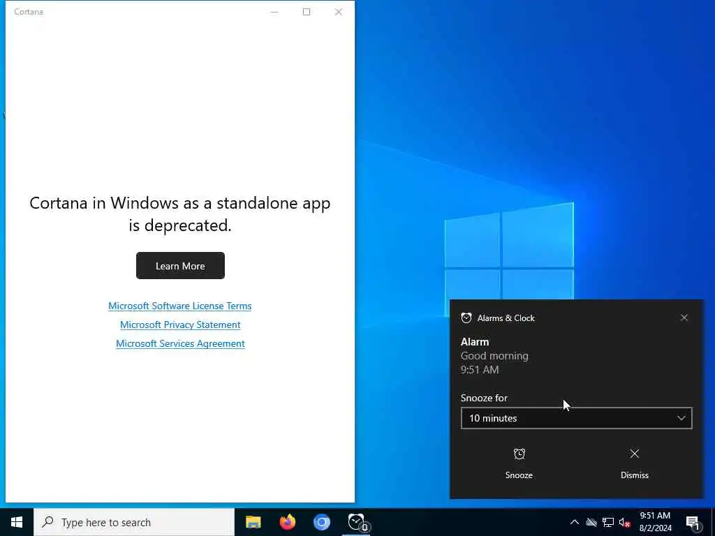715x536 pixels.
Task: Open Microsoft Services Agreement link
Action: 180,343
